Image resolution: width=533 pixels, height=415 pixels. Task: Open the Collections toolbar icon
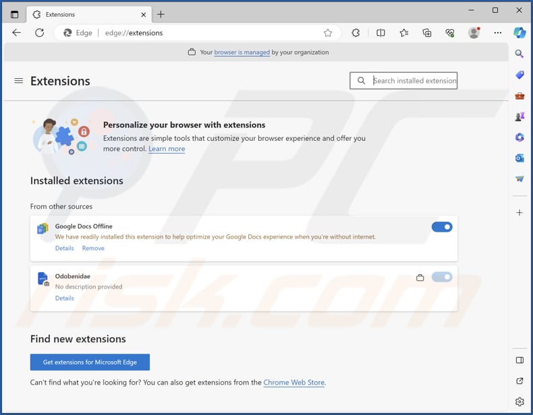(427, 33)
